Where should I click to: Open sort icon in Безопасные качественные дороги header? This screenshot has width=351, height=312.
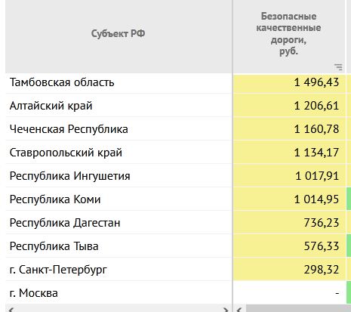[338, 67]
